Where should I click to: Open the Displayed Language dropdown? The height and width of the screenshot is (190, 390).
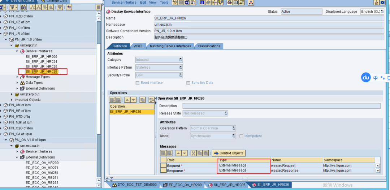[x=382, y=12]
